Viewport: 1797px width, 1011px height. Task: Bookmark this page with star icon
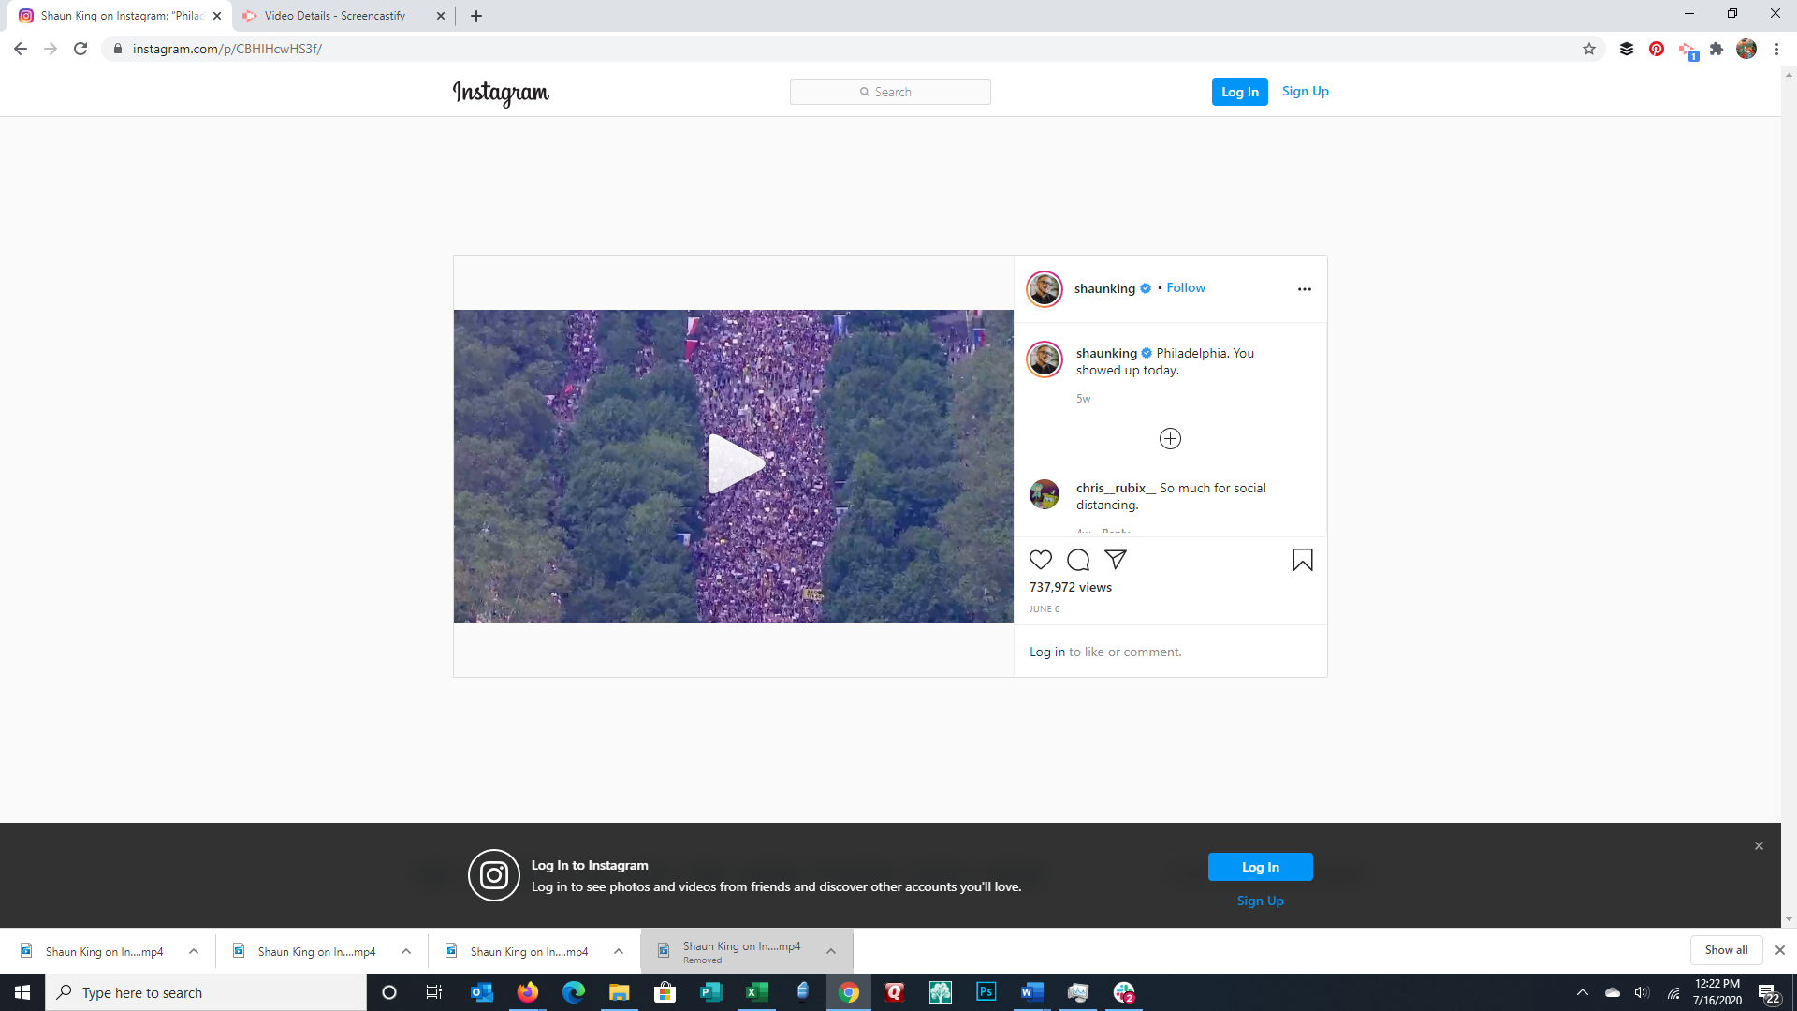tap(1589, 49)
